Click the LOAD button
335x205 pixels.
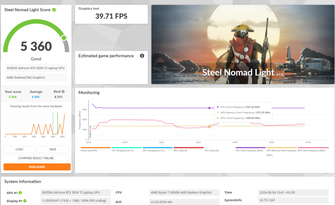click(x=19, y=149)
